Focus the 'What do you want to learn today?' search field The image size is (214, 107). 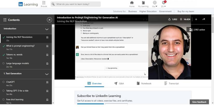click(x=75, y=4)
